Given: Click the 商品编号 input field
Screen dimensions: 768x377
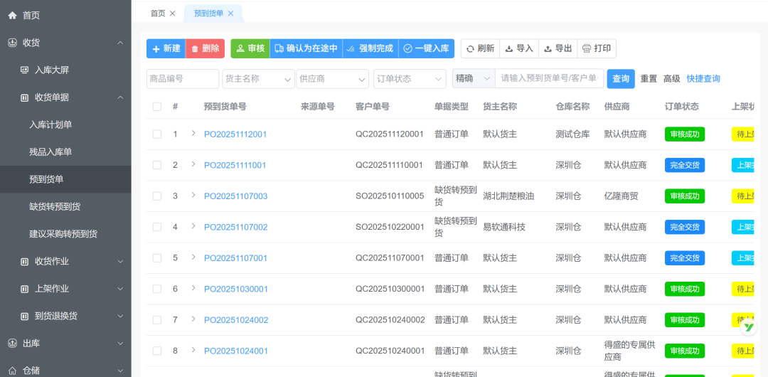Looking at the screenshot, I should [x=182, y=79].
